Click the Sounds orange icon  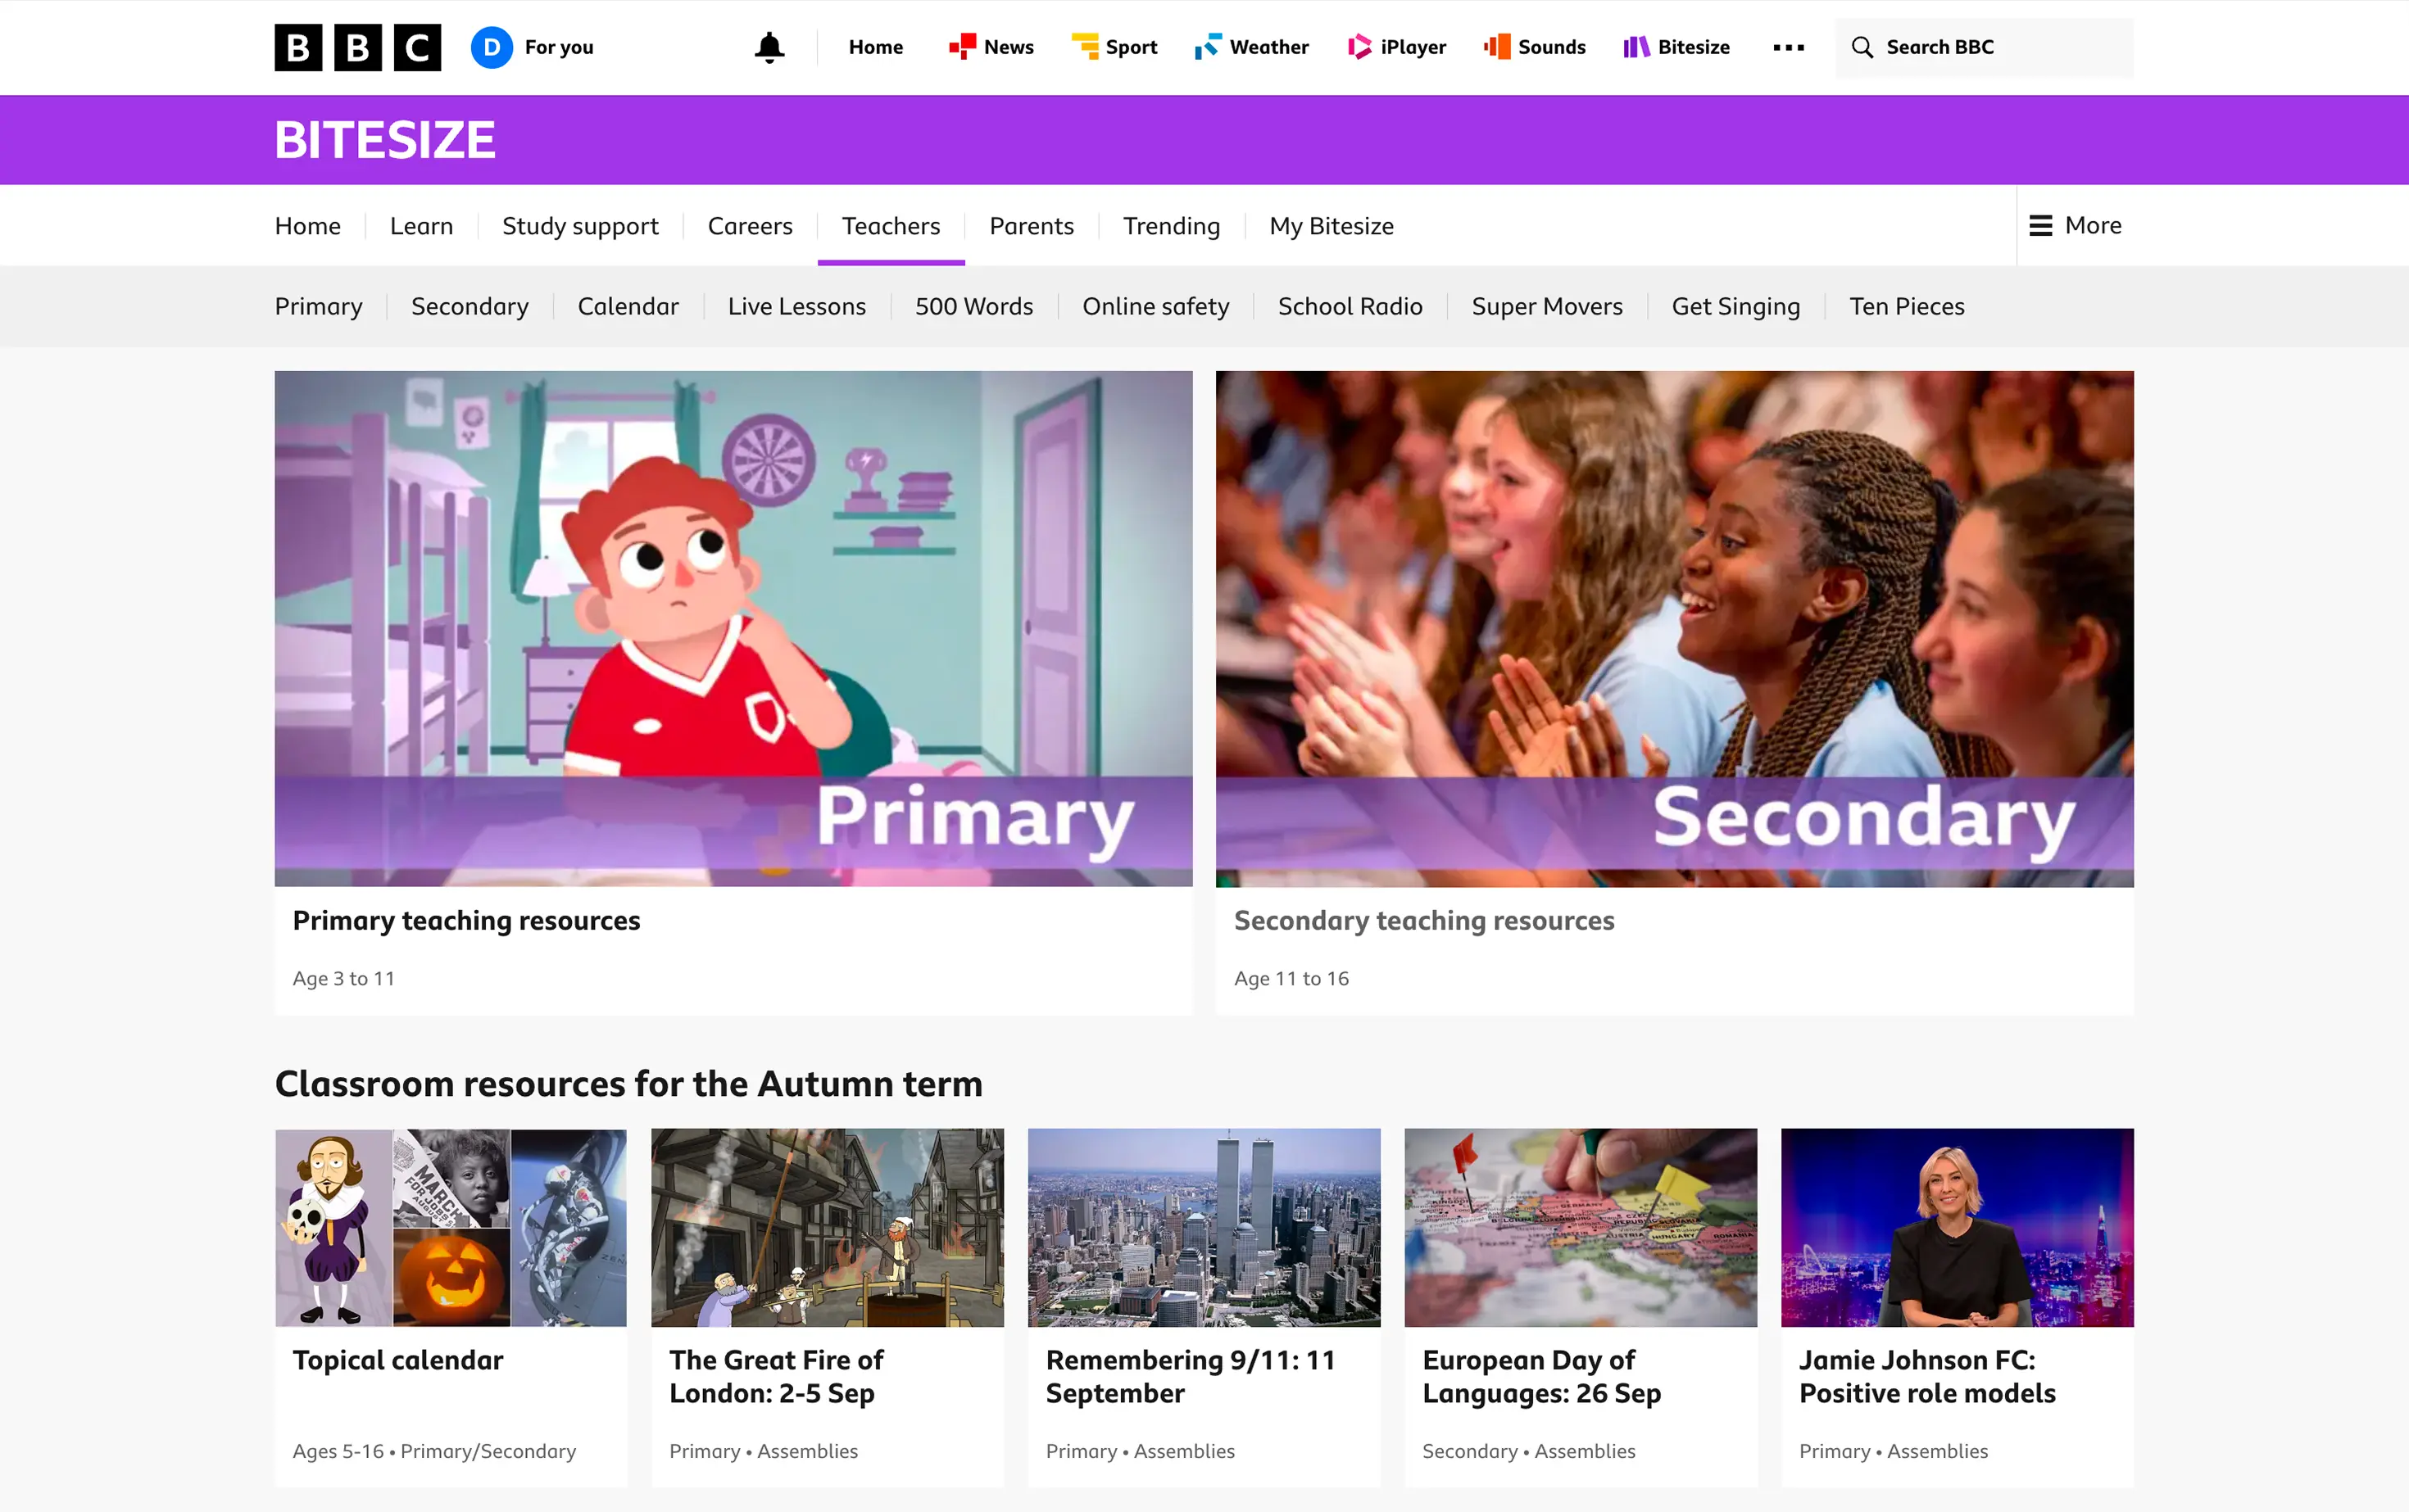pos(1497,47)
